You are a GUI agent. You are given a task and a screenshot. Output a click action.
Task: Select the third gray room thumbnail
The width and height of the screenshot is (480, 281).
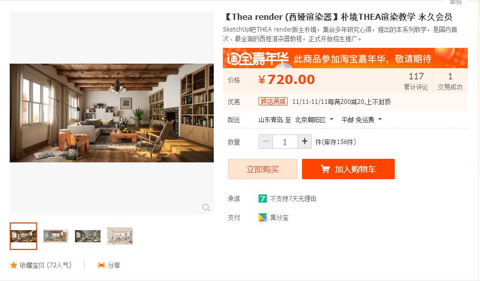point(88,236)
